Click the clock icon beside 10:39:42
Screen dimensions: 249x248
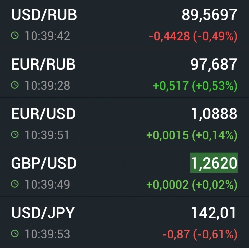point(15,36)
